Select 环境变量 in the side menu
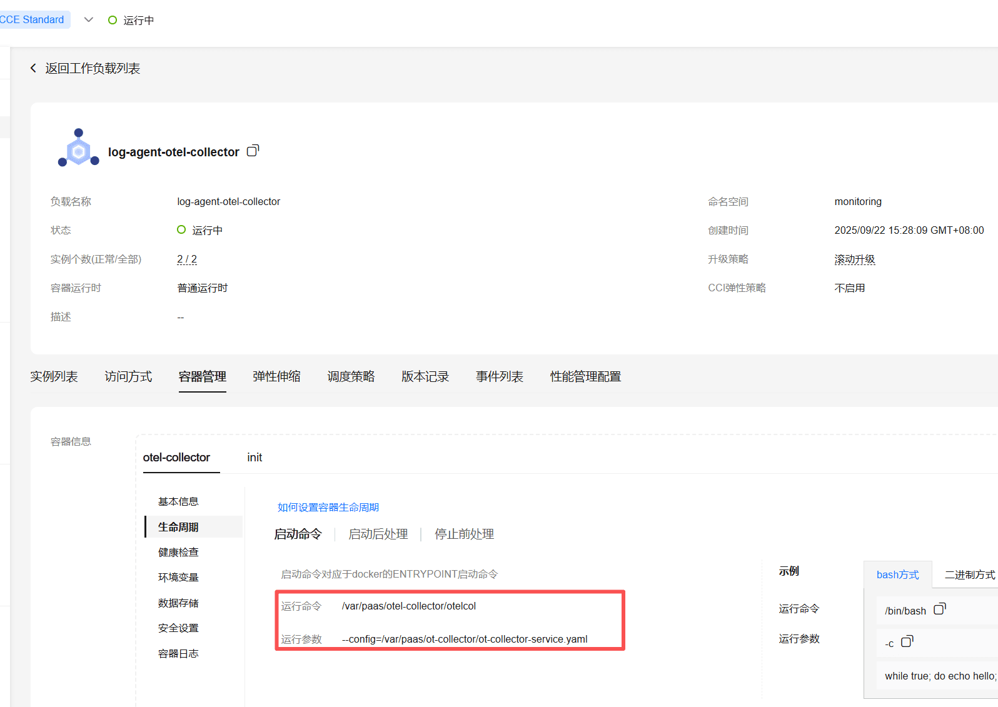The image size is (998, 707). click(x=178, y=578)
